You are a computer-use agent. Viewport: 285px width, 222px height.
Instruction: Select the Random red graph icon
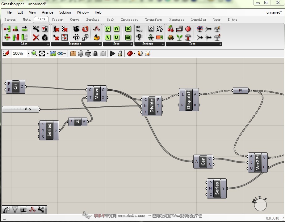(97, 29)
